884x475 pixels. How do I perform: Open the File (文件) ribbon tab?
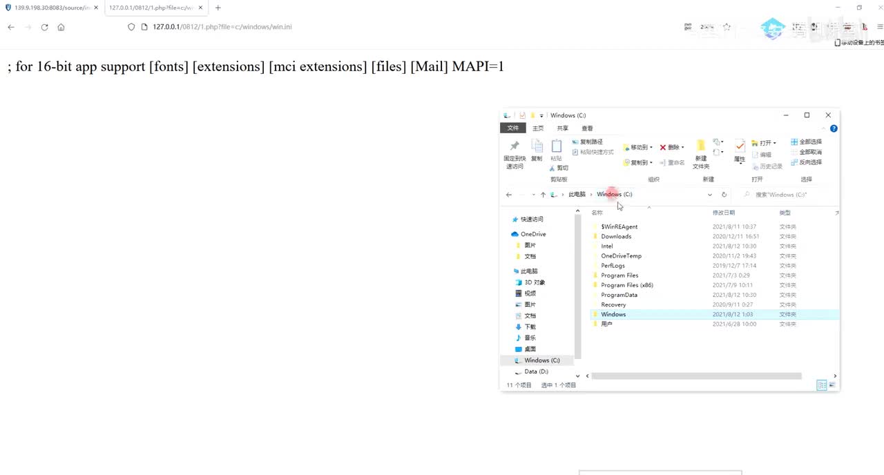click(512, 128)
